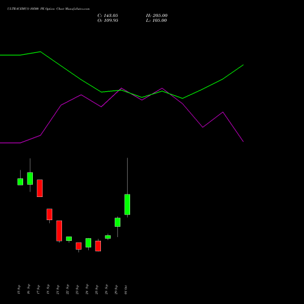Click the open value O: 109.95
The height and width of the screenshot is (304, 304).
(x=108, y=21)
